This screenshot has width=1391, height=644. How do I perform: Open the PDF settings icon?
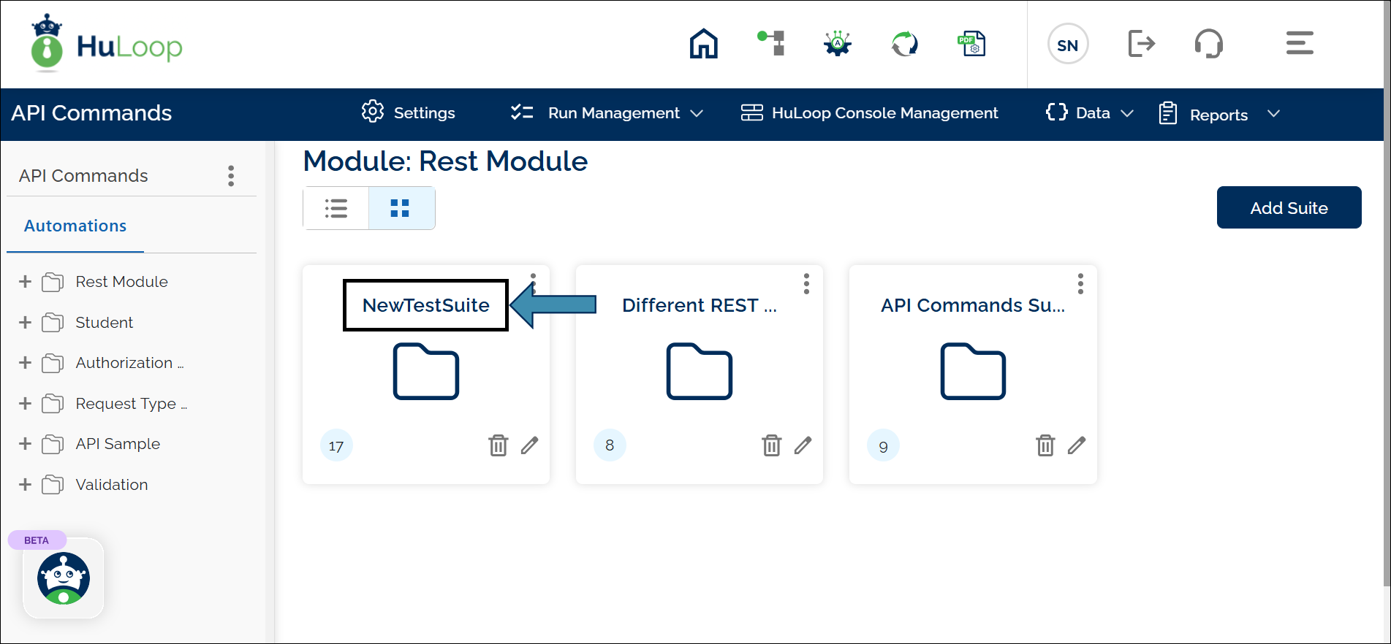click(x=971, y=44)
